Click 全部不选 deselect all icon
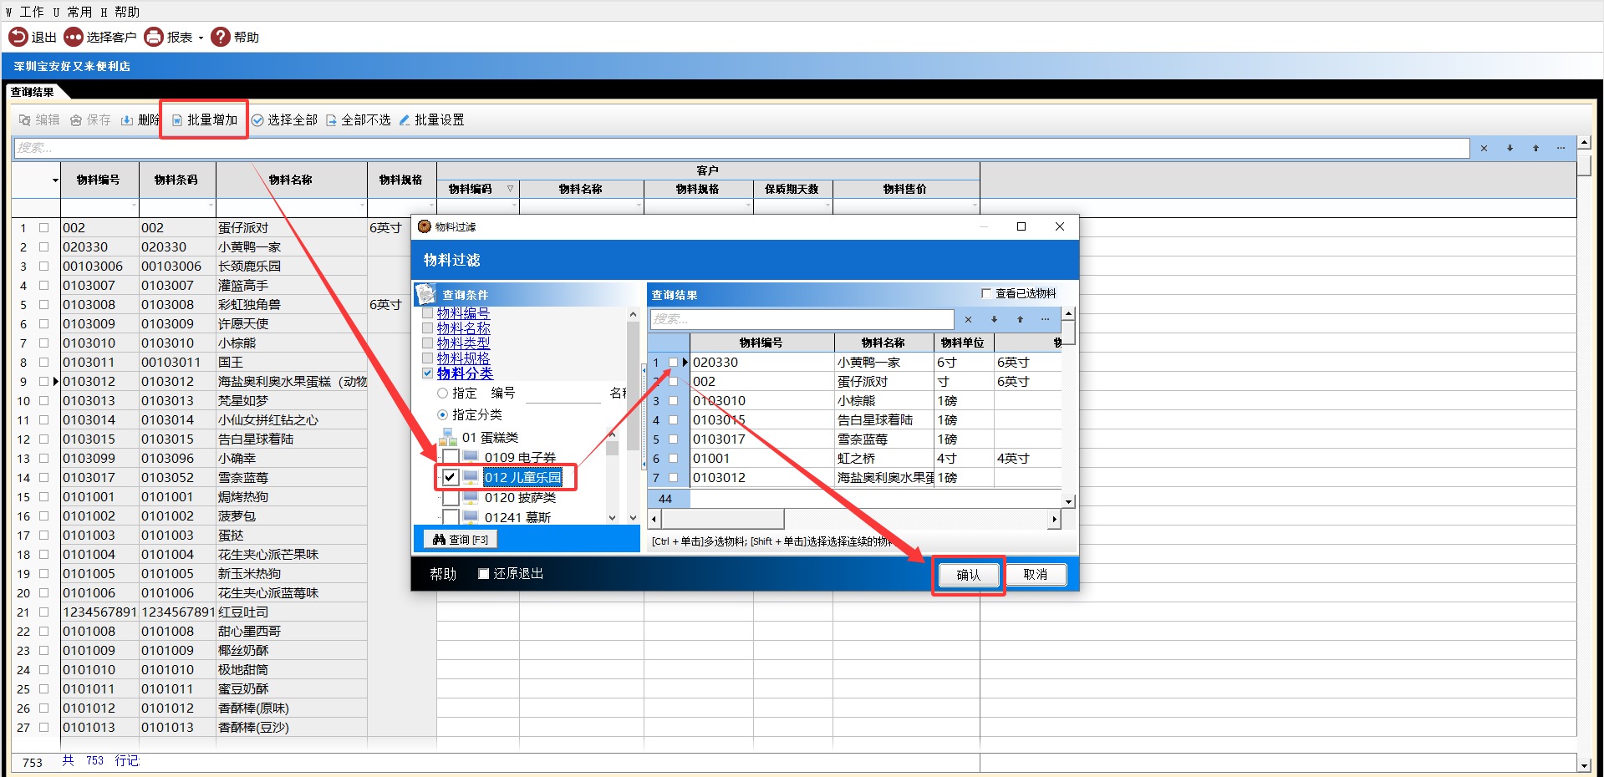 click(x=331, y=120)
